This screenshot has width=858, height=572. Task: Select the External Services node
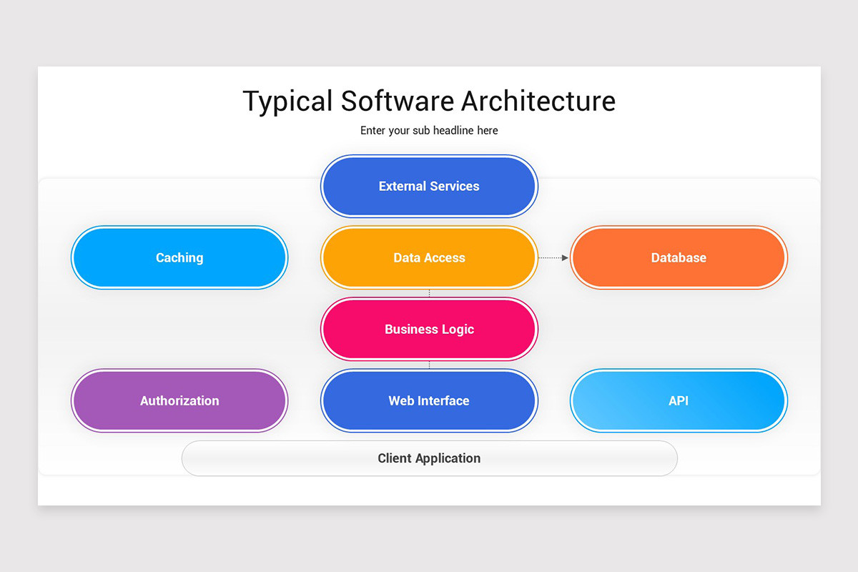[x=429, y=186]
